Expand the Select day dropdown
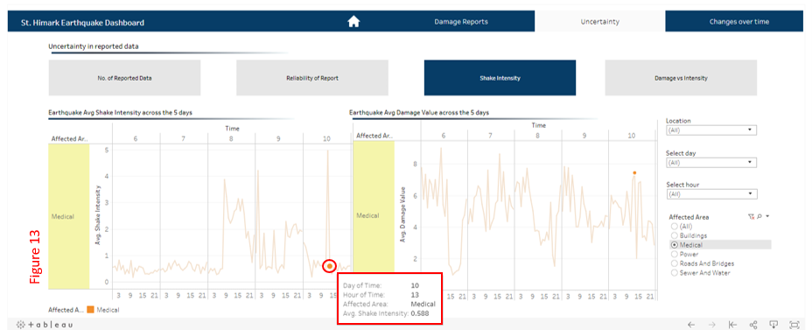 pyautogui.click(x=711, y=163)
